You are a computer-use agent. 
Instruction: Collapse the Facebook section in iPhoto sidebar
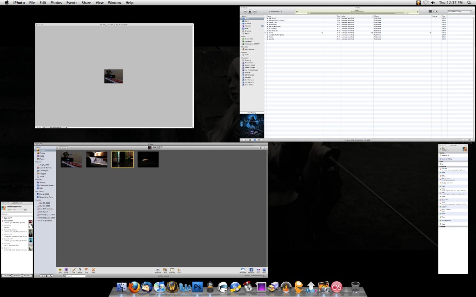(35, 191)
